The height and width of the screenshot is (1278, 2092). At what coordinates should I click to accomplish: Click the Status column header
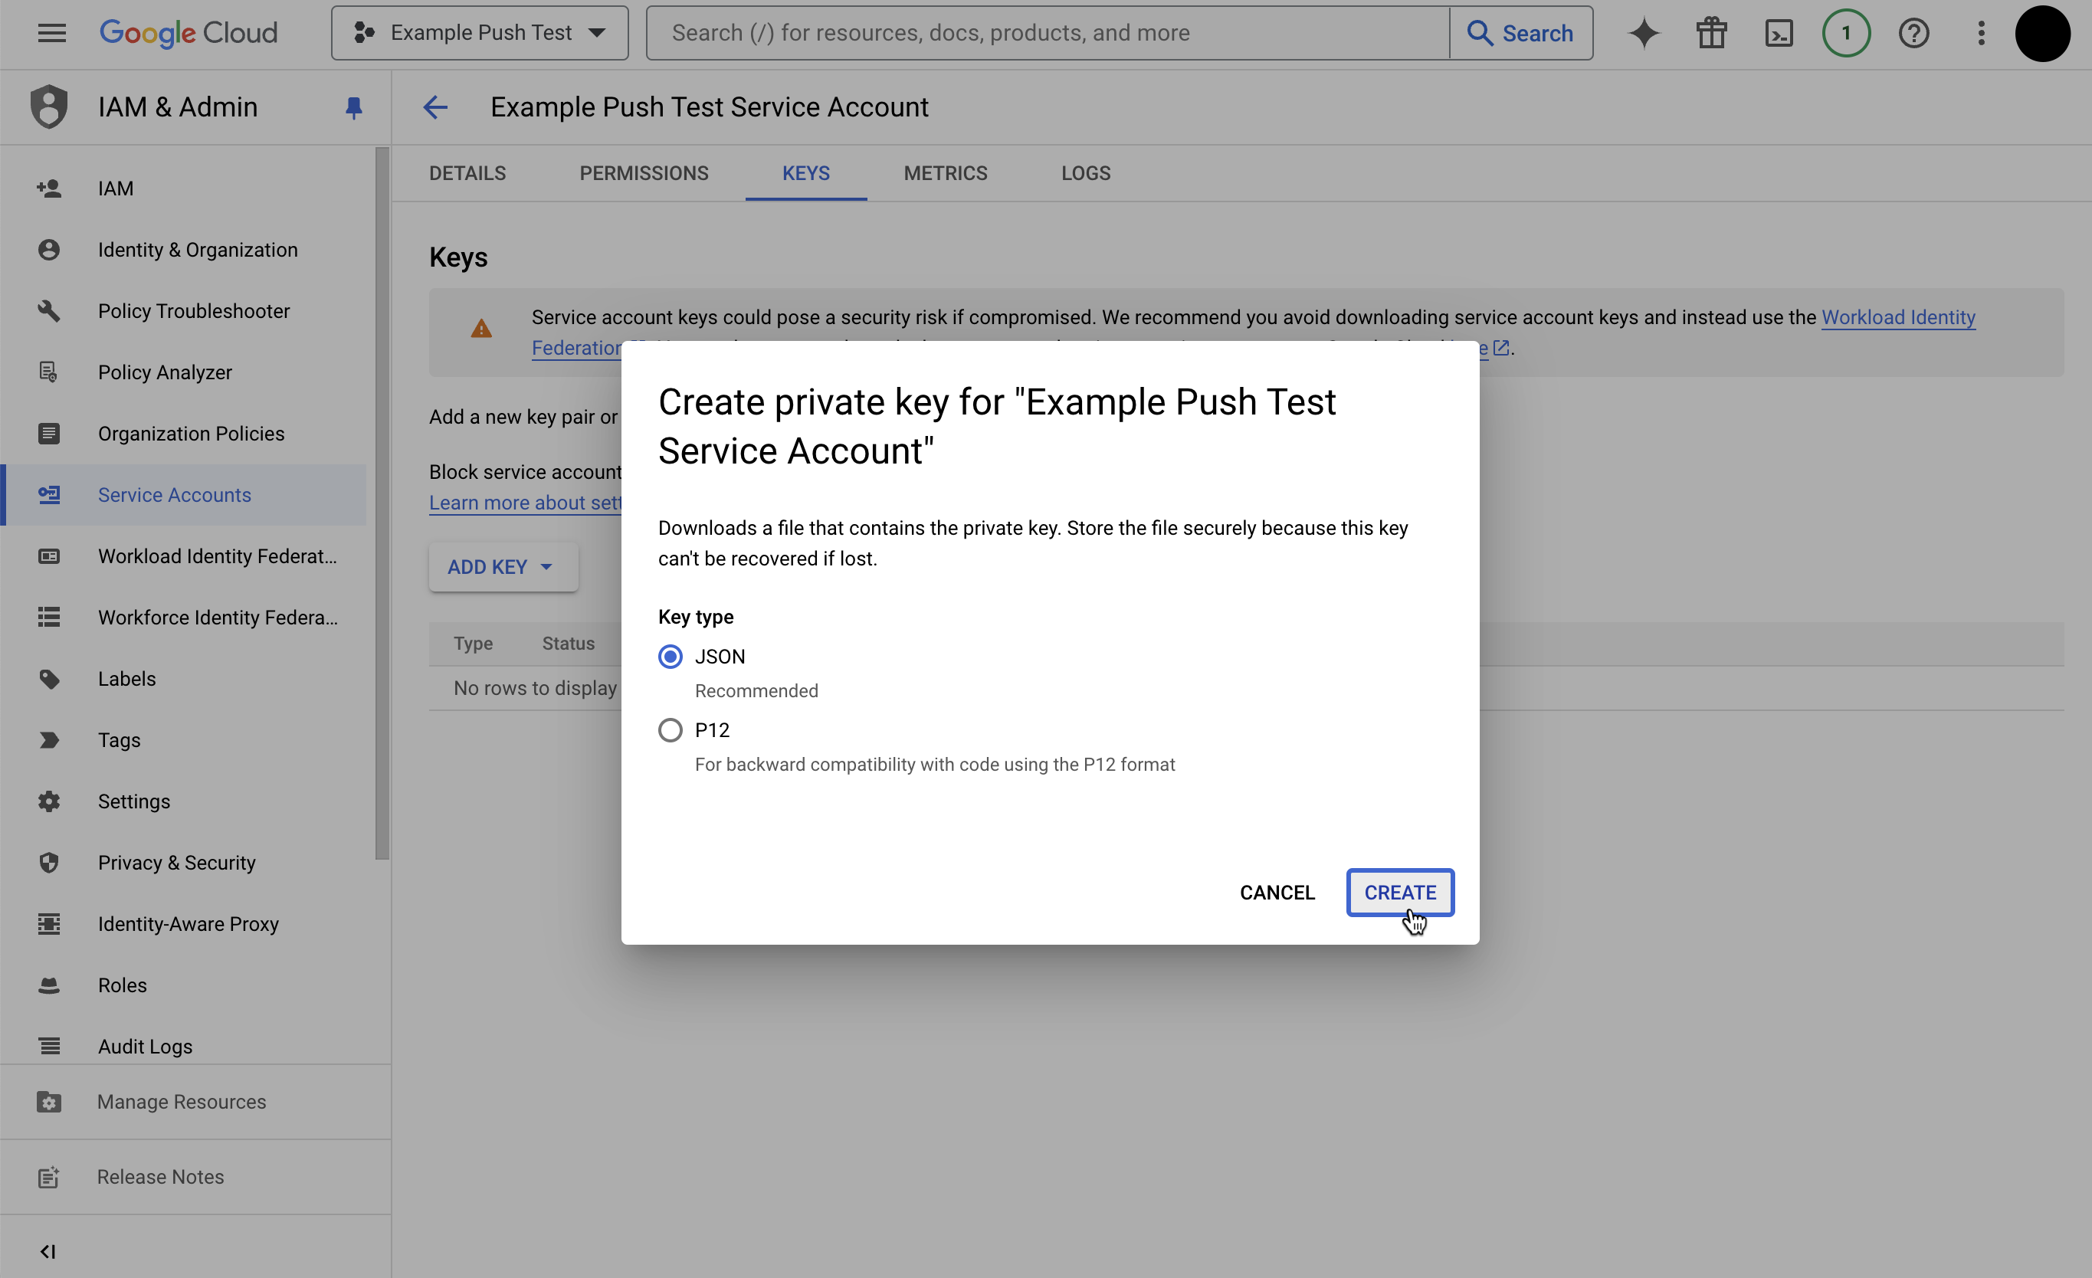tap(568, 644)
